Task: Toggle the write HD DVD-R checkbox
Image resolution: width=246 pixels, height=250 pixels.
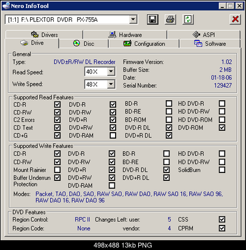Action: 222,153
